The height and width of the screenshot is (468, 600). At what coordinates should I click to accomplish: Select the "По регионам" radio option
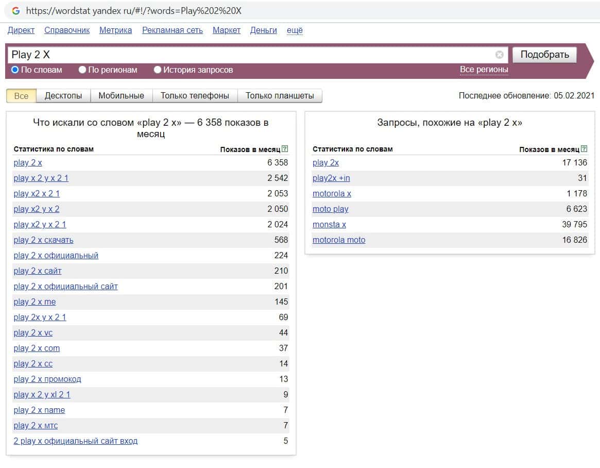82,70
